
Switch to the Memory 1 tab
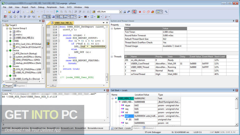coord(148,128)
